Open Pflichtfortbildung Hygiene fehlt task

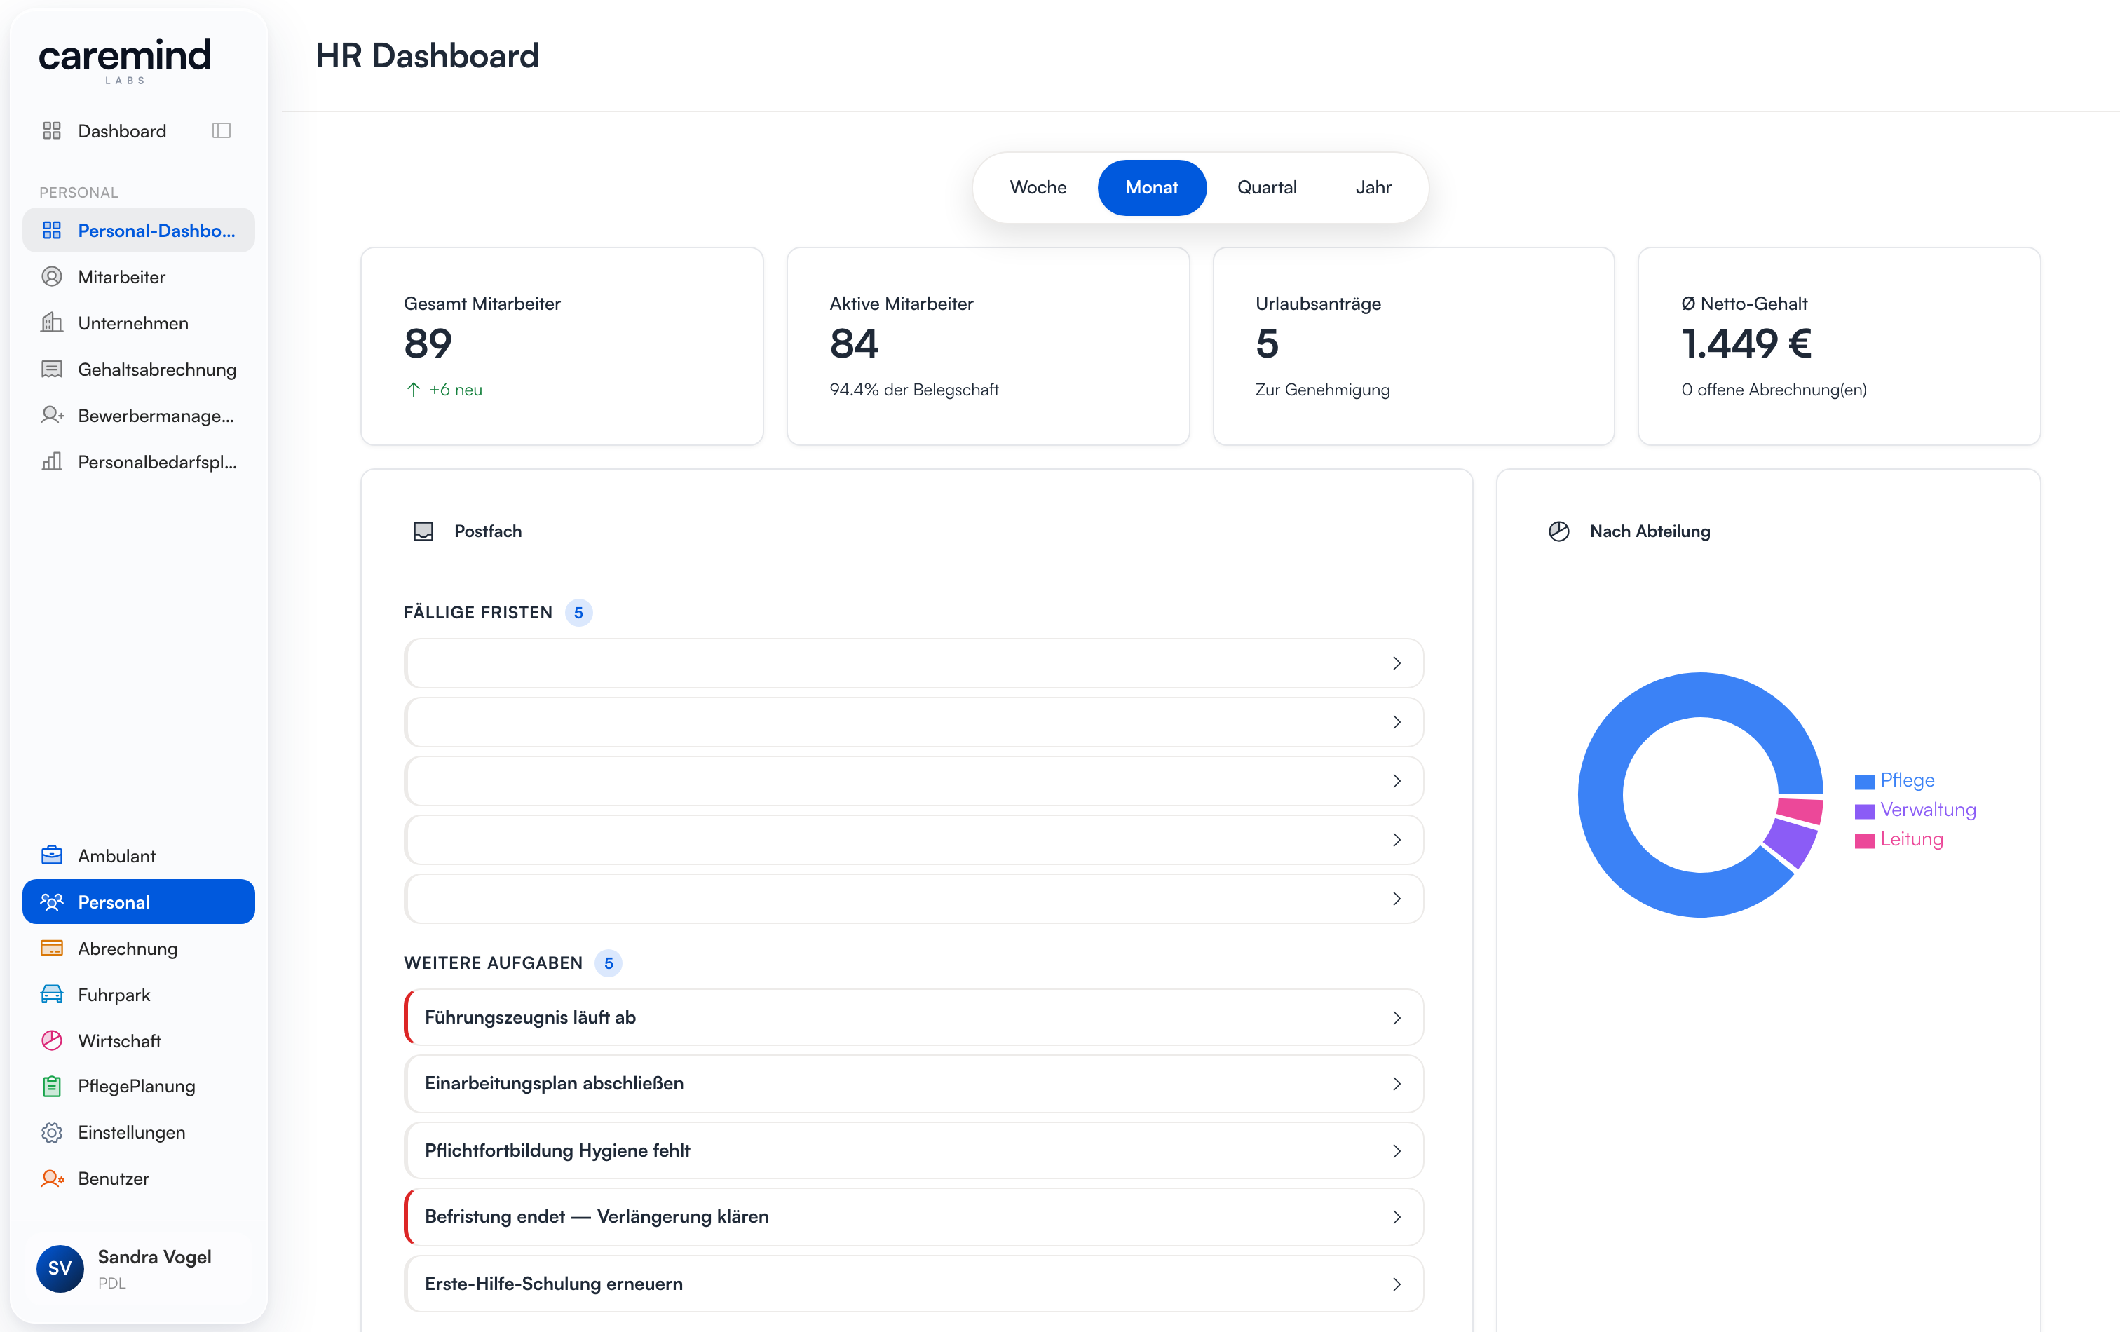coord(914,1150)
